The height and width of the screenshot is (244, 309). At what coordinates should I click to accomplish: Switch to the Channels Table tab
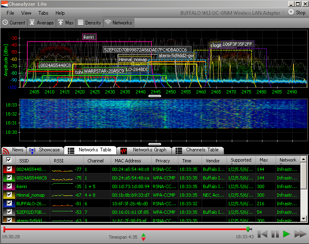(x=198, y=150)
